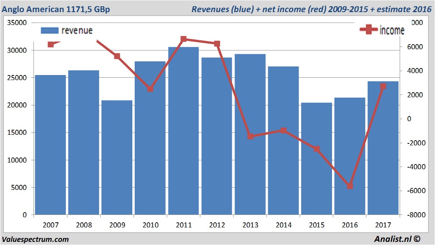435x245 pixels.
Task: Click the blue revenue legend swatch
Action: click(x=49, y=30)
